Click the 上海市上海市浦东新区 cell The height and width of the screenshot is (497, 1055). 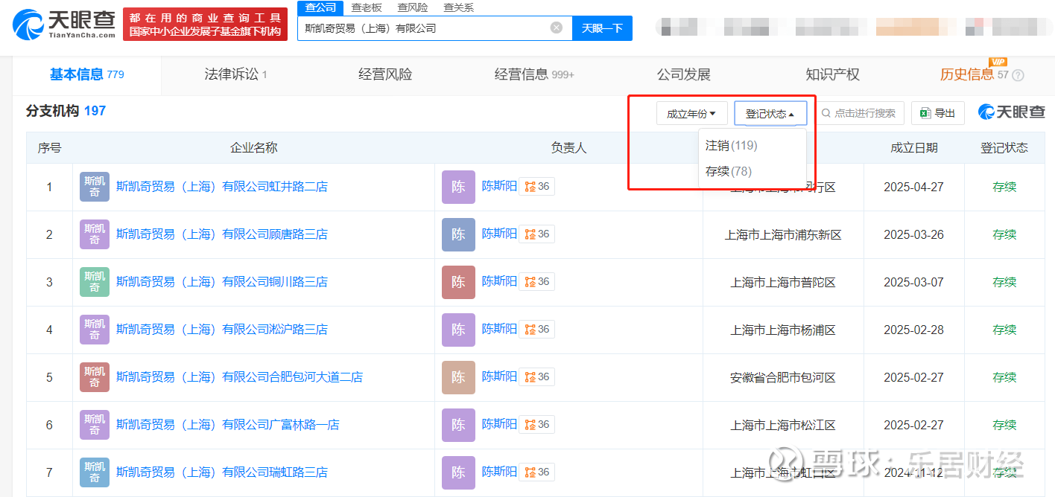[783, 234]
